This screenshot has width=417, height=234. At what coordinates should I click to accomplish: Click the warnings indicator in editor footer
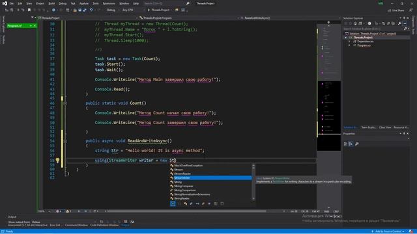click(69, 211)
